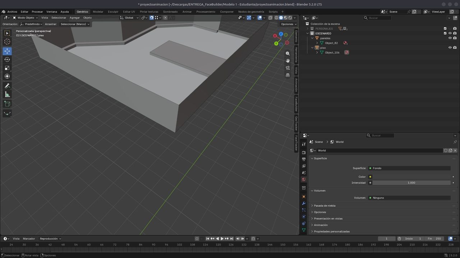Image resolution: width=460 pixels, height=258 pixels.
Task: Toggle ESCENARIO collection exclude checkbox
Action: pyautogui.click(x=445, y=33)
